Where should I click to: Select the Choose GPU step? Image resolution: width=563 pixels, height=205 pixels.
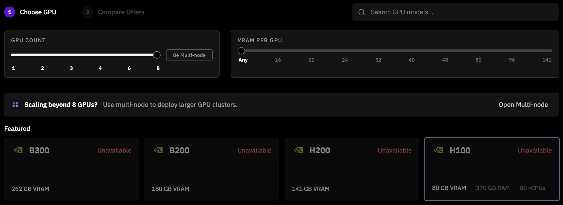(38, 12)
